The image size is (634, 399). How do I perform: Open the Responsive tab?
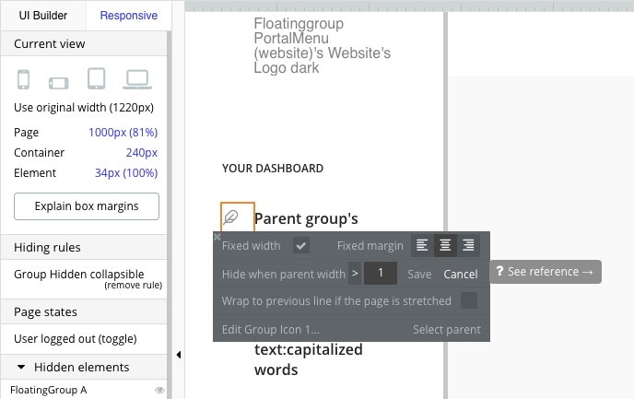pos(128,16)
